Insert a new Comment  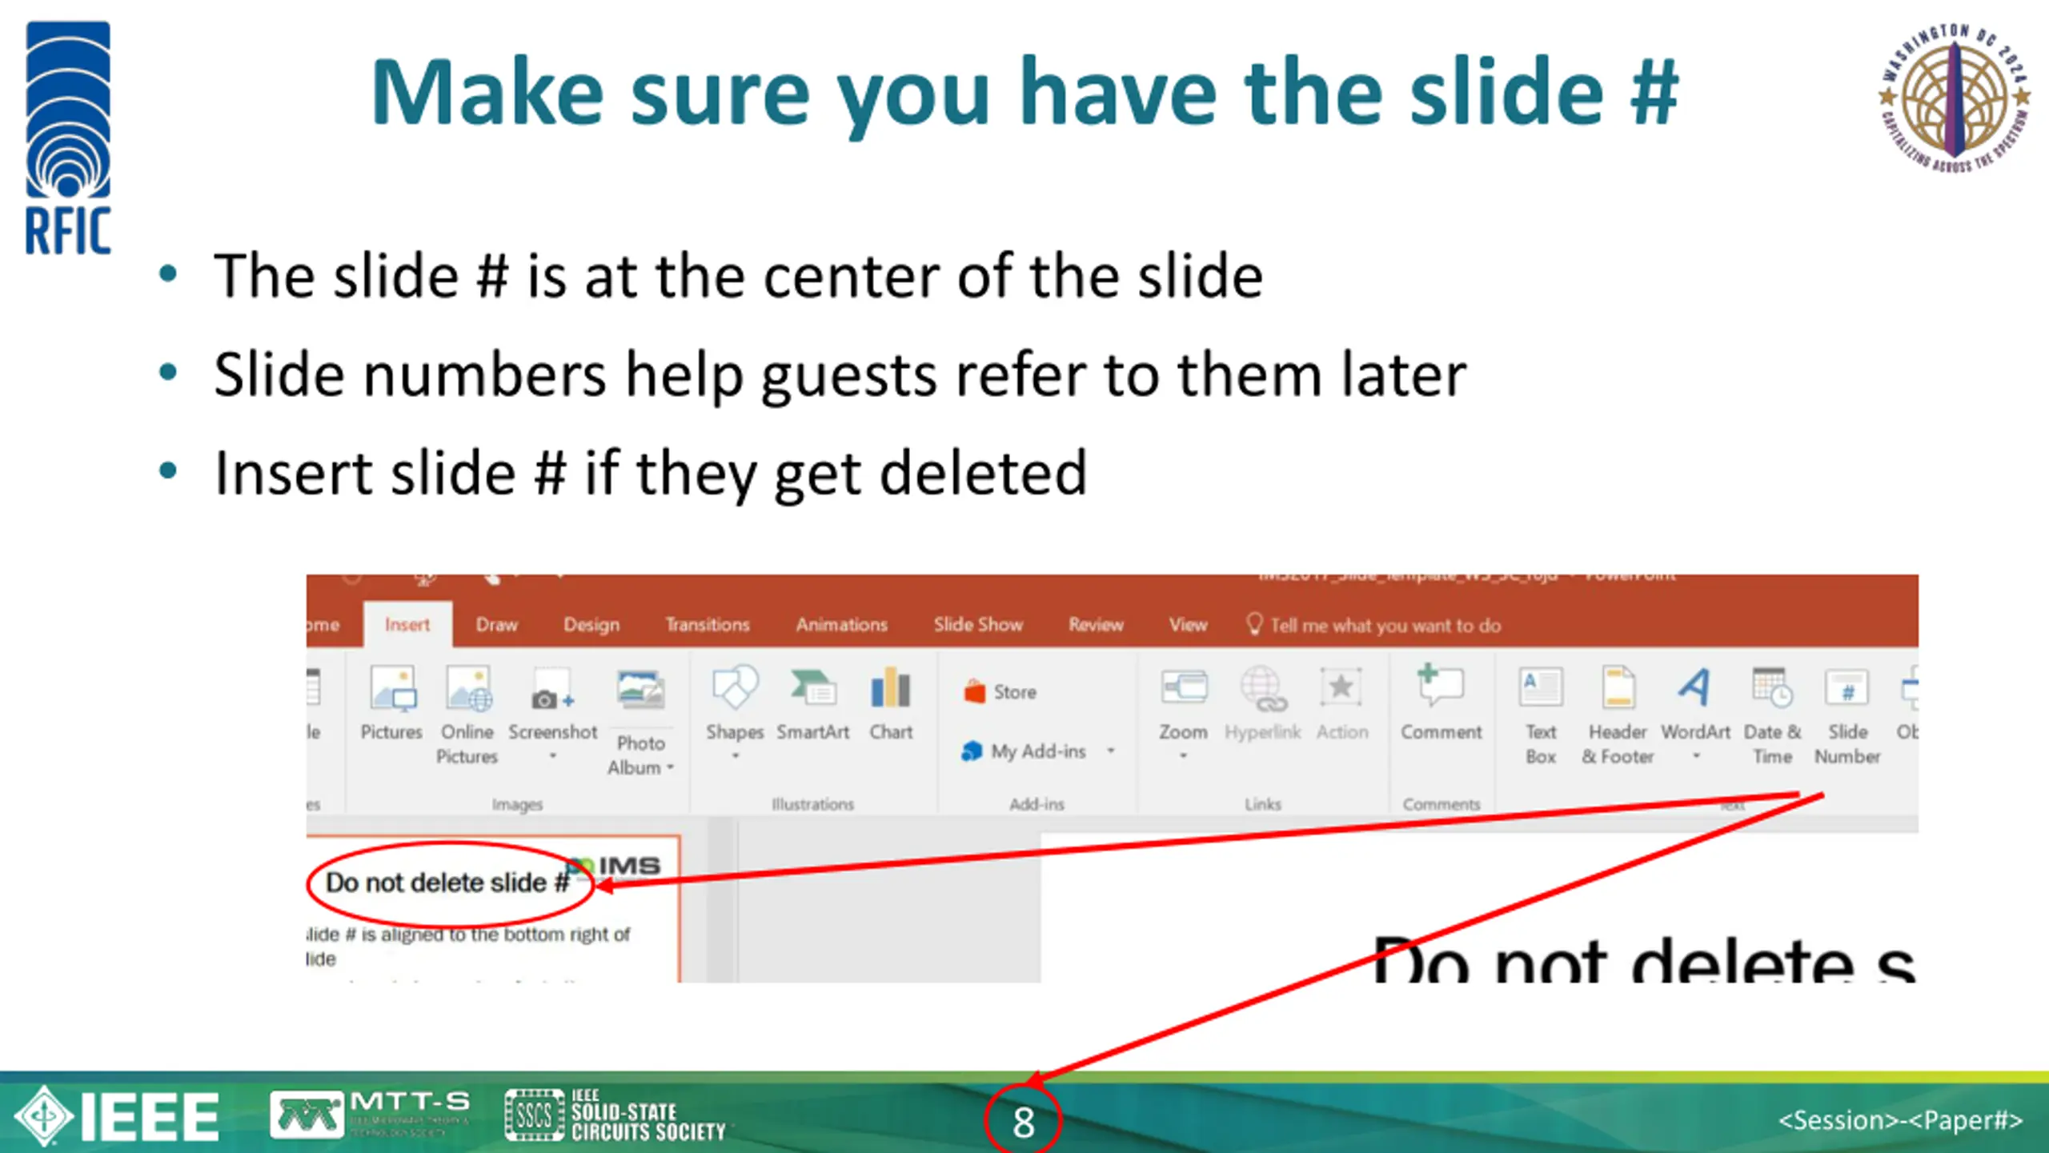click(1441, 703)
